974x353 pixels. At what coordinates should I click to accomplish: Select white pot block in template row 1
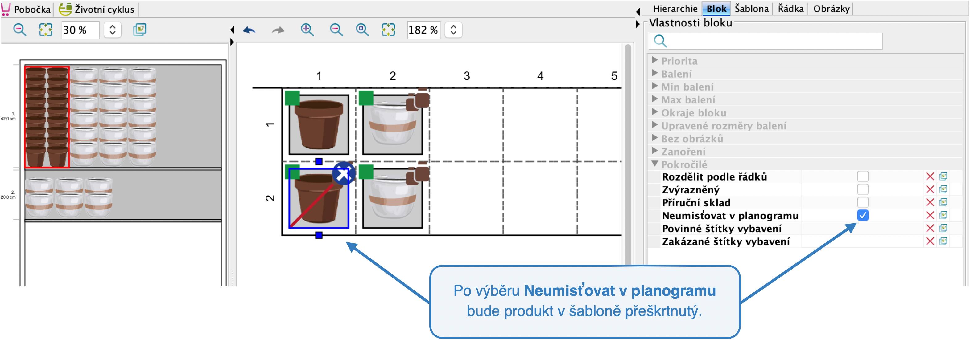pyautogui.click(x=393, y=124)
